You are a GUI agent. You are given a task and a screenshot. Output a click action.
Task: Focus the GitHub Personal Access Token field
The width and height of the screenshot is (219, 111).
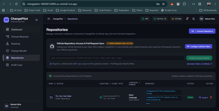(117, 58)
